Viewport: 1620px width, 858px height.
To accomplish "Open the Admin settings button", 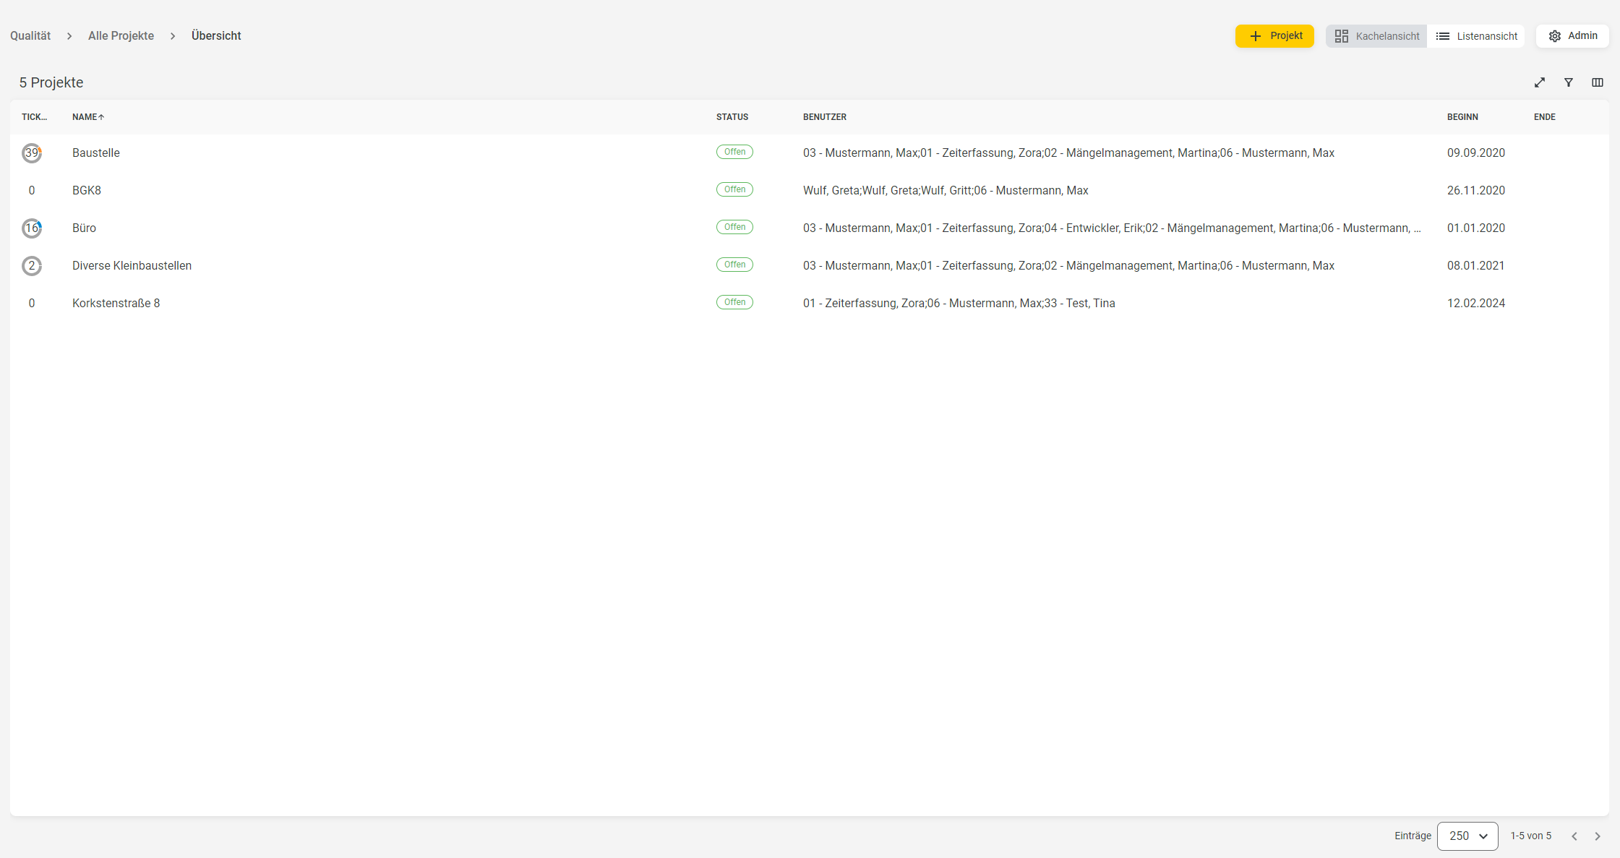I will pyautogui.click(x=1572, y=36).
